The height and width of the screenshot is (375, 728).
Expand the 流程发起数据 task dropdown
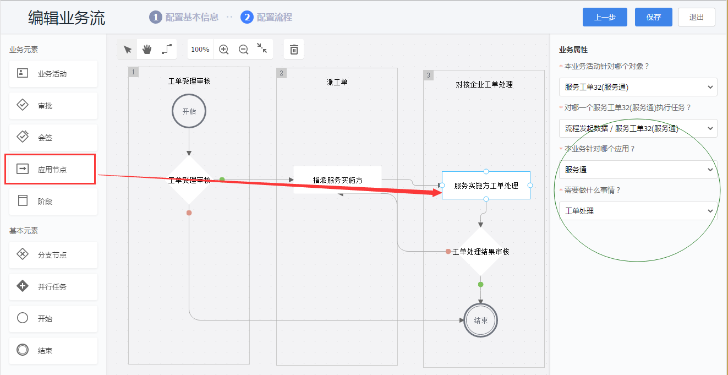pos(638,128)
